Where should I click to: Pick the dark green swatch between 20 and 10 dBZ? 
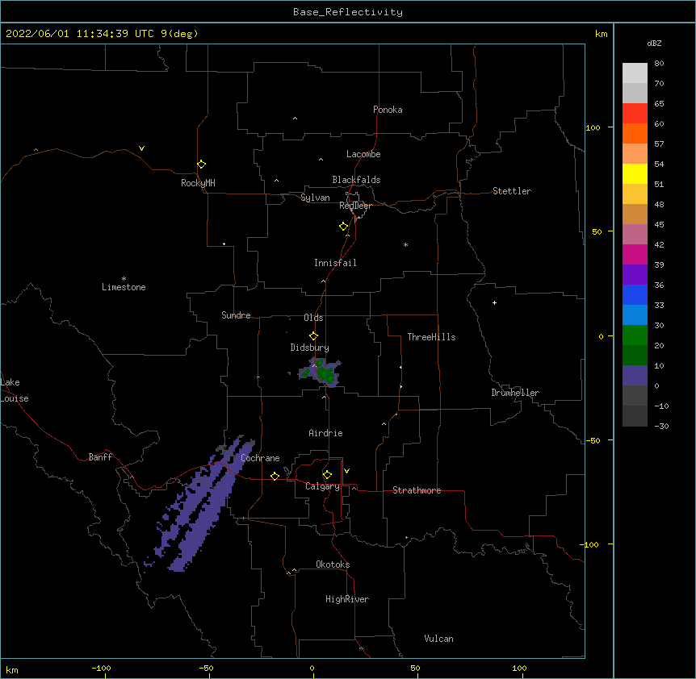point(635,356)
